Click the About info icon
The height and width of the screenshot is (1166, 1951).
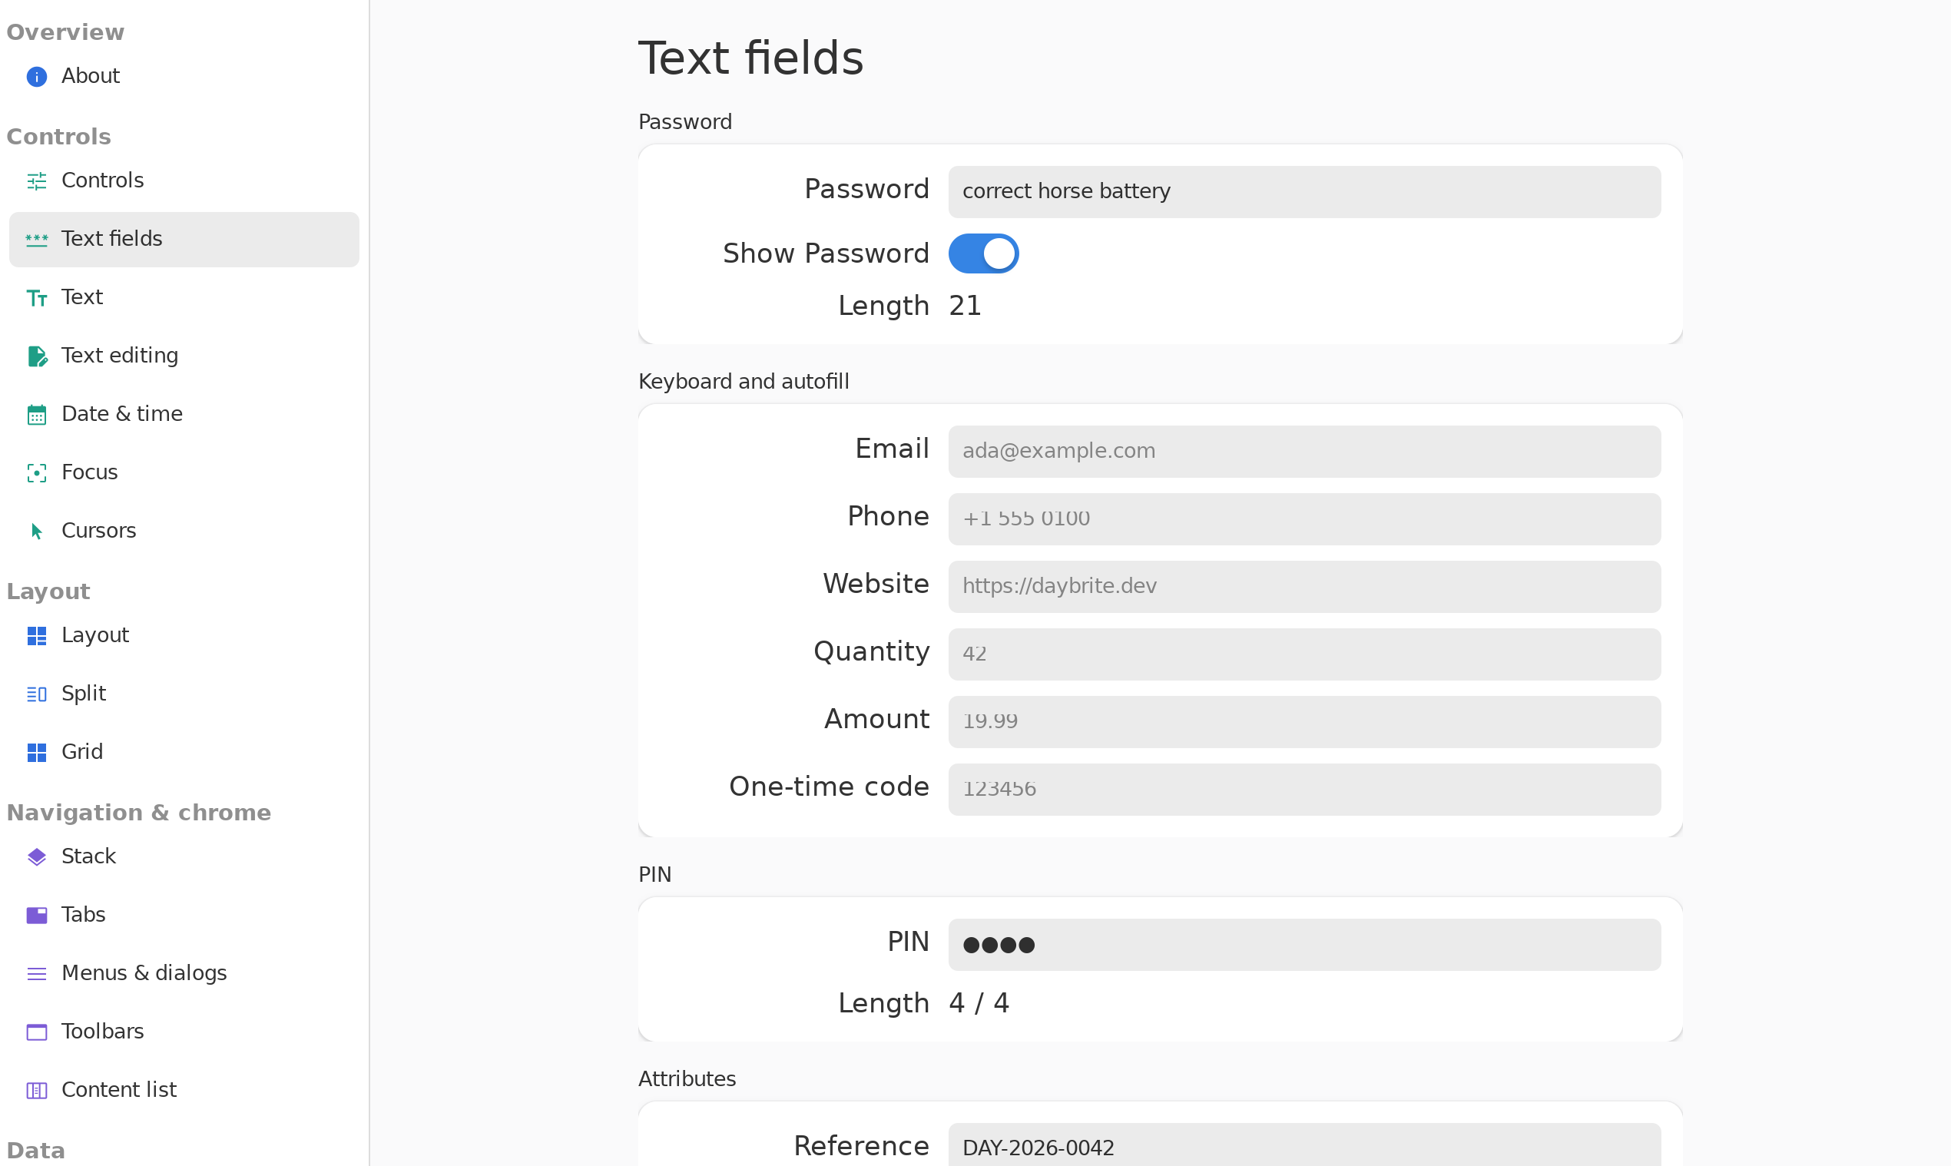[37, 76]
